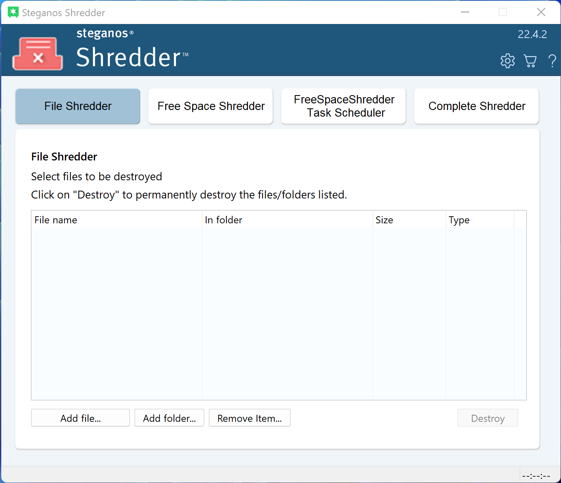Click the red Shredder logo icon

38,54
